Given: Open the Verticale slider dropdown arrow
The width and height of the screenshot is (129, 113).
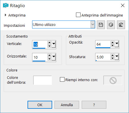Looking at the screenshot, I should click(x=54, y=44).
